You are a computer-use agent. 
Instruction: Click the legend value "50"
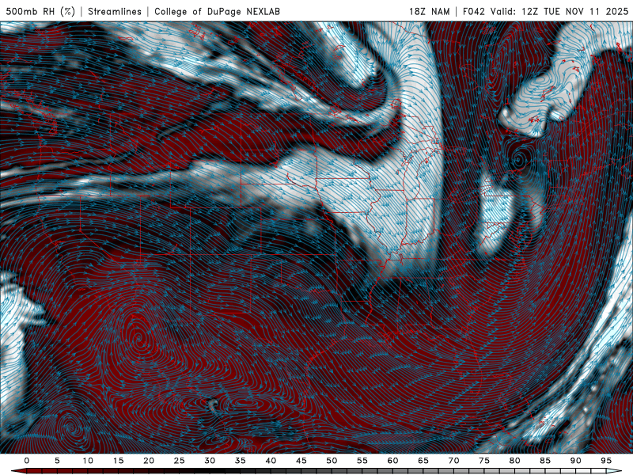[332, 461]
